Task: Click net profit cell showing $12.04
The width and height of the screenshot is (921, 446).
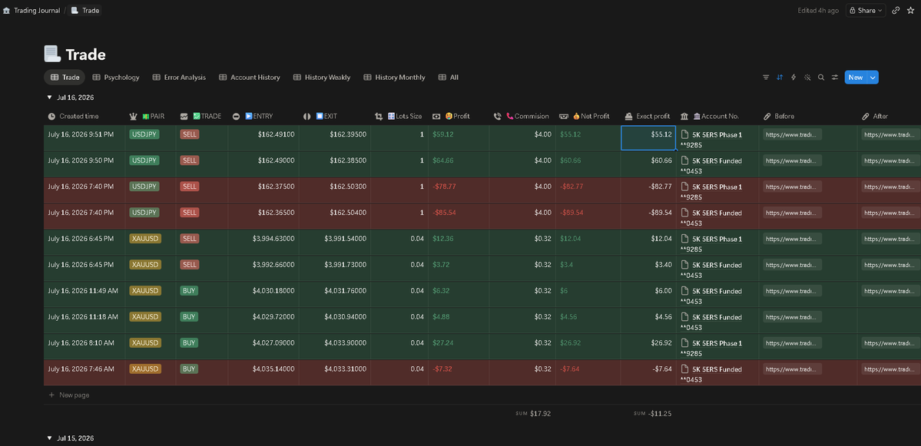Action: click(x=588, y=243)
